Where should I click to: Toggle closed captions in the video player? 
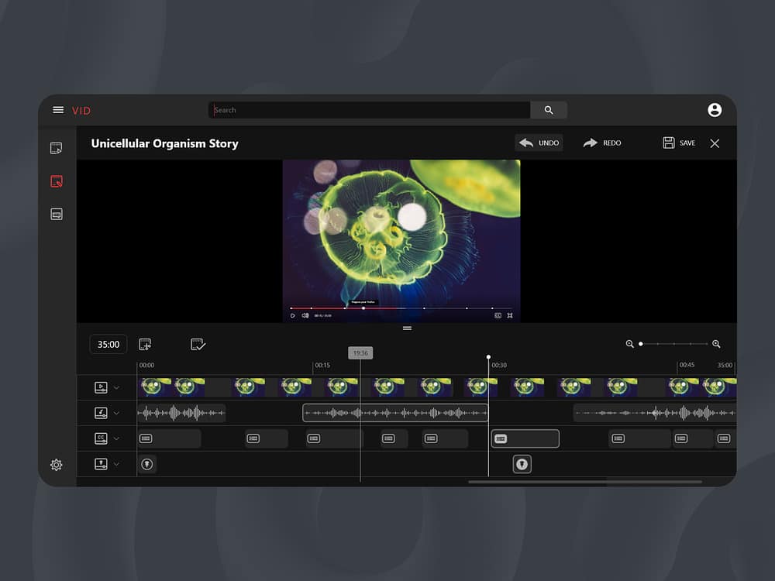(x=498, y=315)
